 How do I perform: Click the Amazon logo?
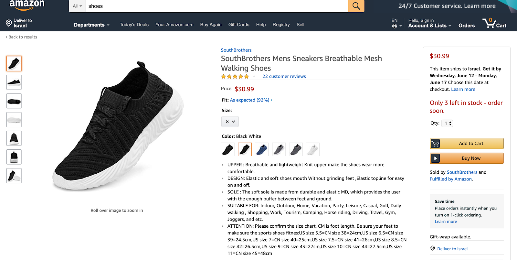(x=27, y=5)
